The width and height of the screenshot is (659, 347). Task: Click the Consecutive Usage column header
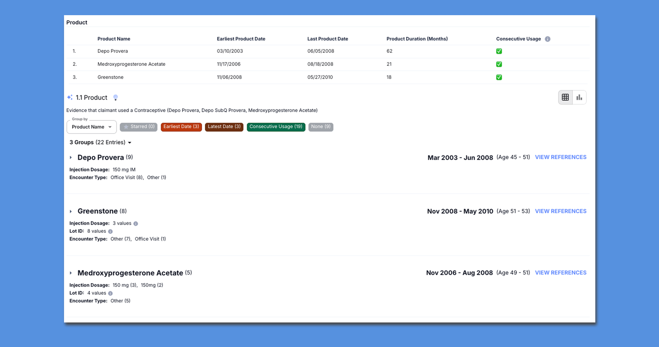[518, 39]
